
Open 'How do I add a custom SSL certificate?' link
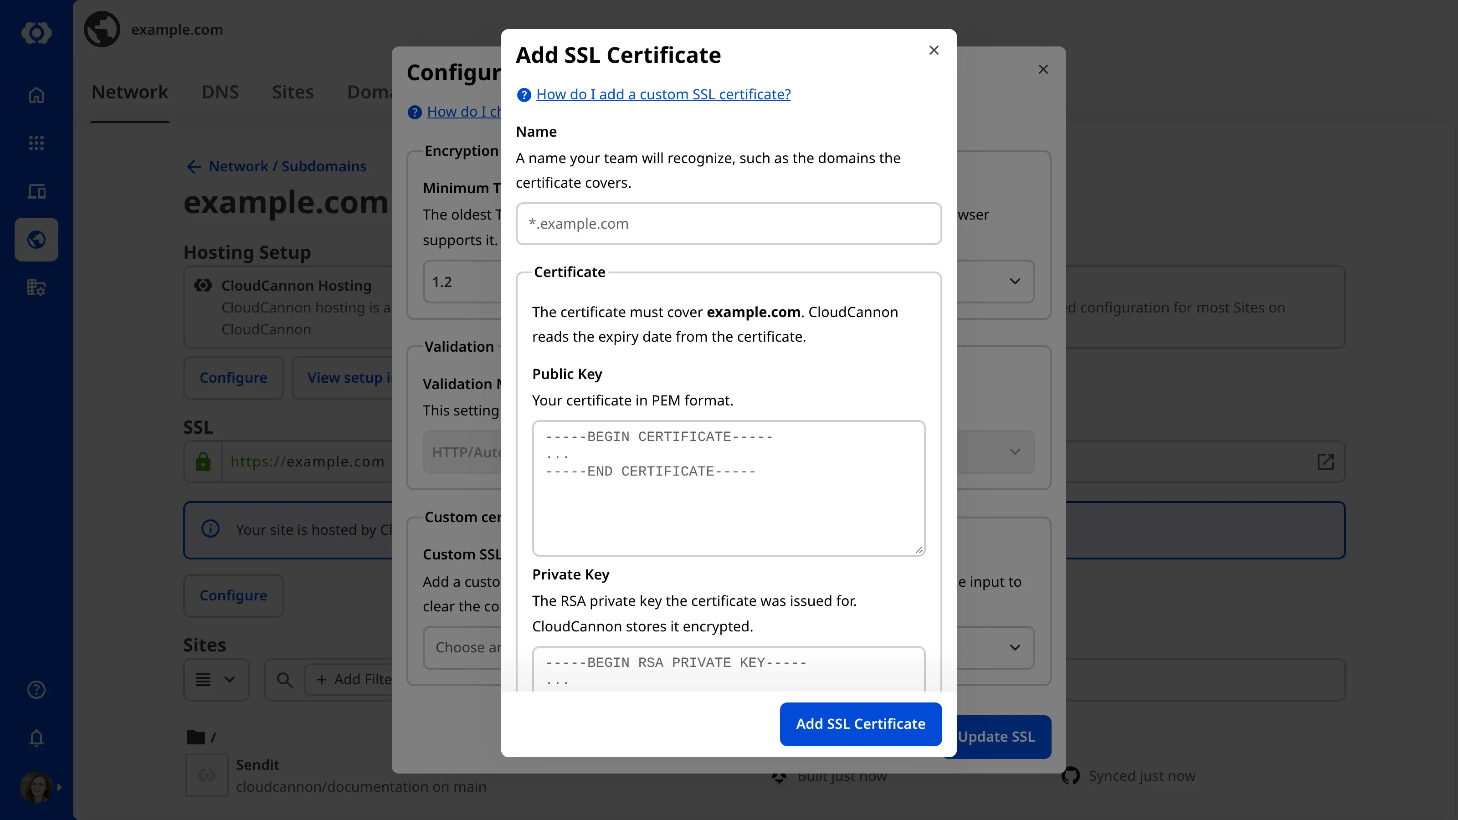point(663,94)
